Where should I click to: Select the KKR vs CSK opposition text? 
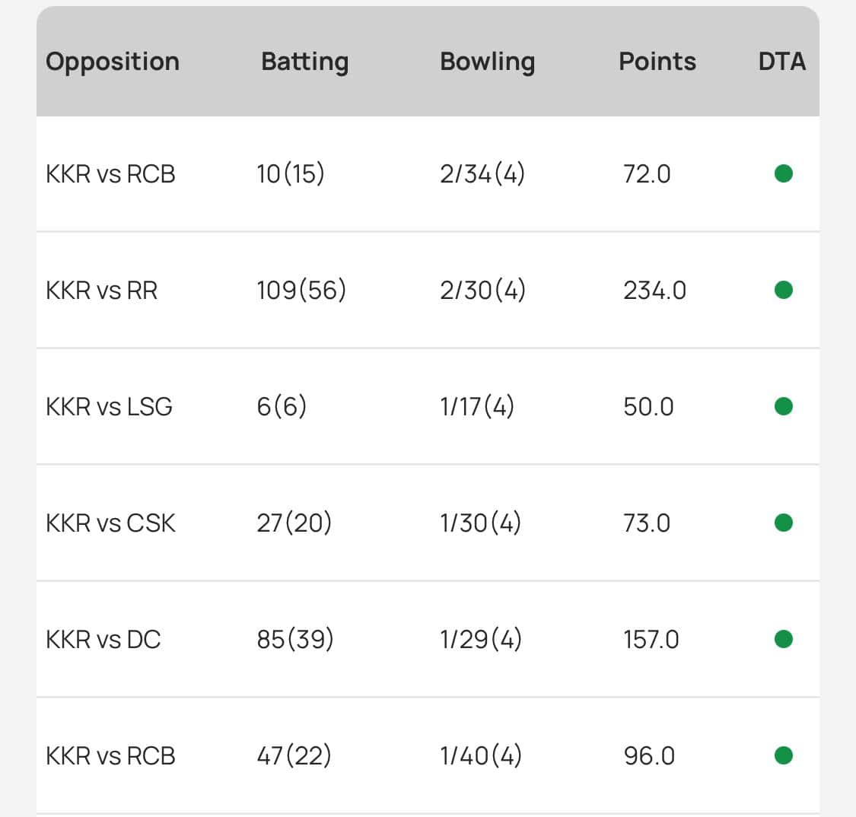(x=110, y=523)
